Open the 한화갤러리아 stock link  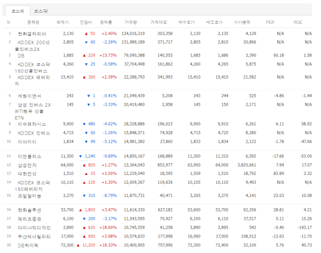click(x=32, y=34)
